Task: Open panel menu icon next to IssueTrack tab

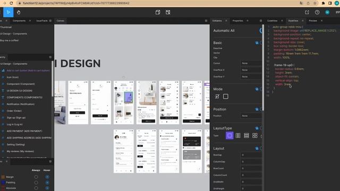Action: pyautogui.click(x=50, y=21)
